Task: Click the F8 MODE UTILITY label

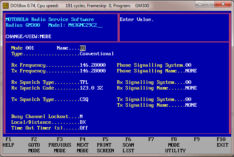Action: coord(175,145)
